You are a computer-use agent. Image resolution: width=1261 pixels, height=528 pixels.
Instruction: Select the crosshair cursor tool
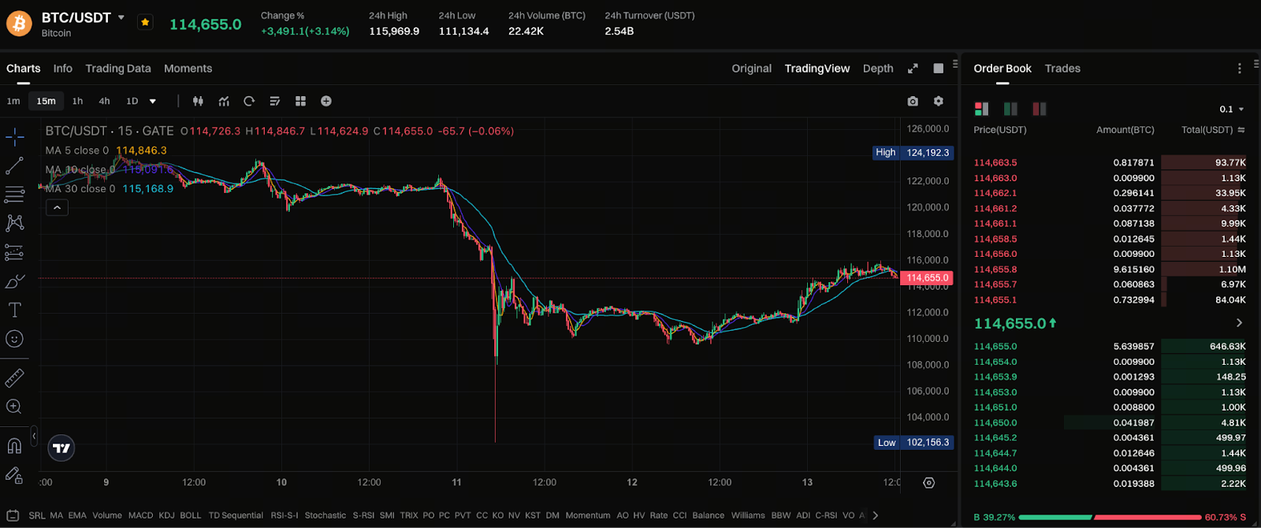15,137
